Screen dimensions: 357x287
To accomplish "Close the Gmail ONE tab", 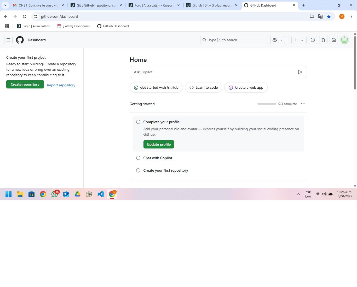I will (x=62, y=5).
